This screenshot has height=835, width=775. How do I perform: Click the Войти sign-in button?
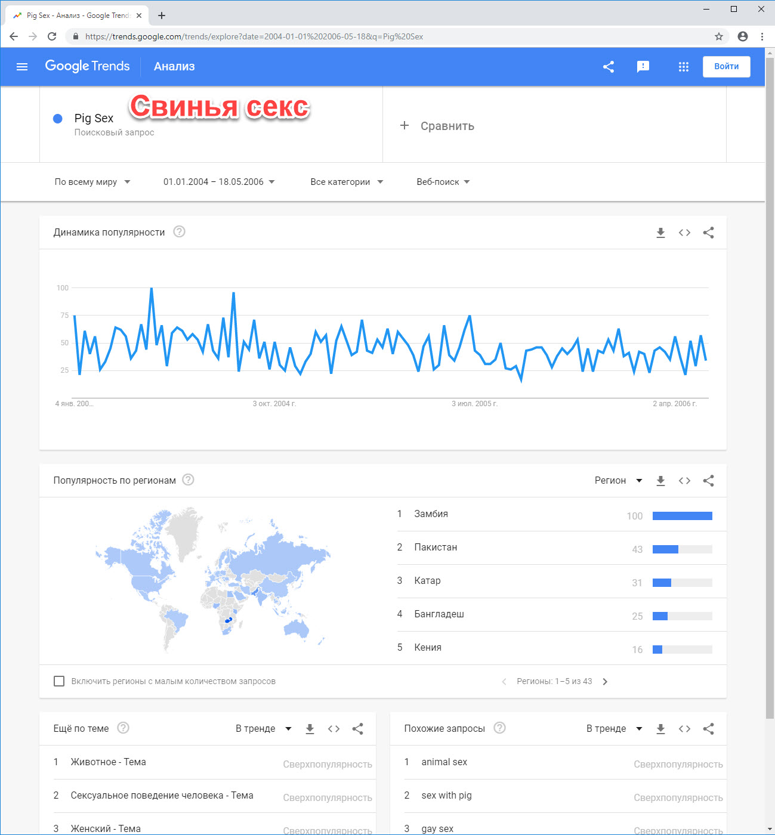coord(727,67)
